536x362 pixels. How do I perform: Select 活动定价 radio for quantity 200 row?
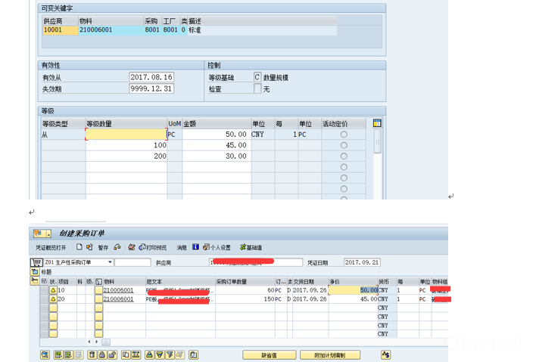click(344, 156)
